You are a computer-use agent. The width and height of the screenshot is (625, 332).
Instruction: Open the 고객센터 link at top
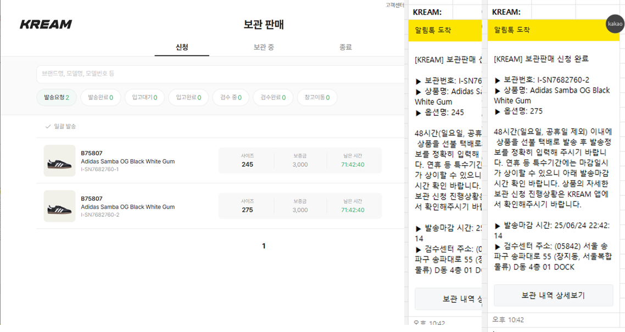pyautogui.click(x=395, y=5)
